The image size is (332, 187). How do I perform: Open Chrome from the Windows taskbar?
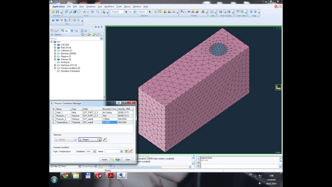[x=66, y=176]
